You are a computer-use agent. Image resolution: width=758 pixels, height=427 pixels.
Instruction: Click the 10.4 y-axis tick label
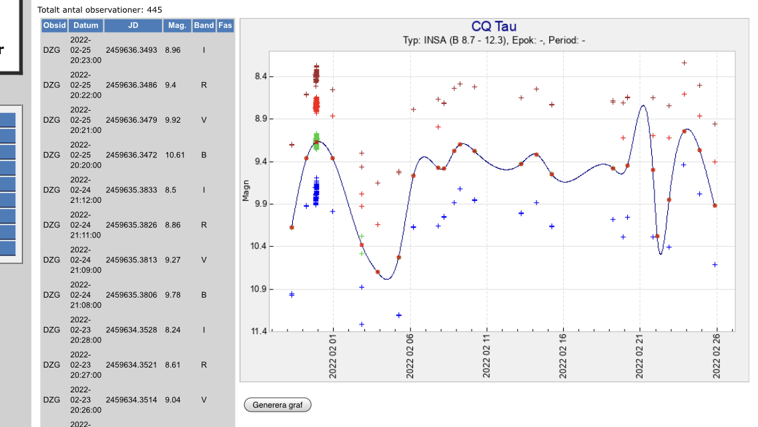click(x=259, y=247)
